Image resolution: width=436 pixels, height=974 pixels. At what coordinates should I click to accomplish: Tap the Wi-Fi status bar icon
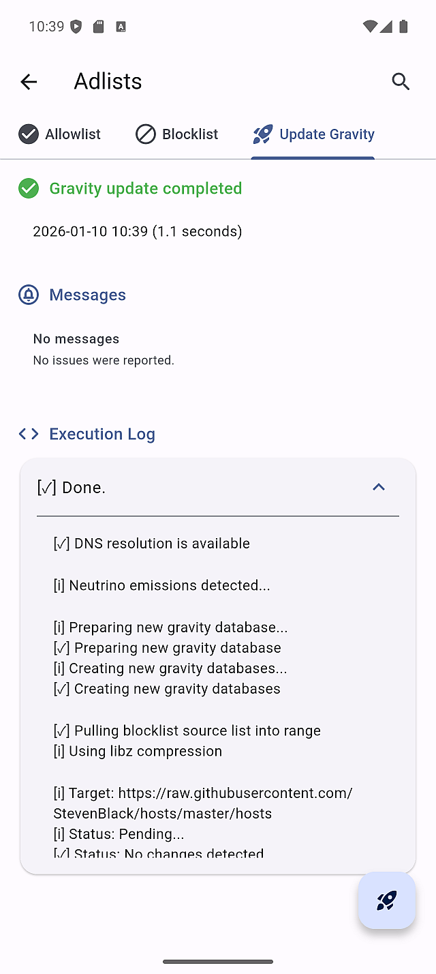(x=370, y=27)
